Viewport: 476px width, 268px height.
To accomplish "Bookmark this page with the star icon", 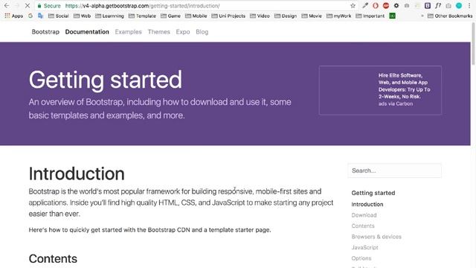I will 353,5.
